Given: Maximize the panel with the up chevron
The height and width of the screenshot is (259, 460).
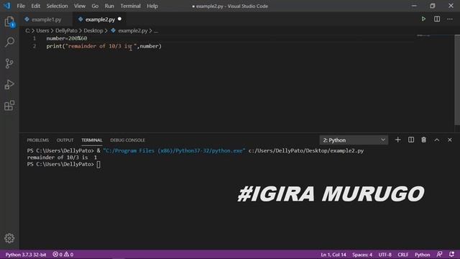Looking at the screenshot, I should (437, 140).
